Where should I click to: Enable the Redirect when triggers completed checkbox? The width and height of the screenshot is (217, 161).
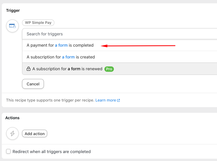click(8, 152)
